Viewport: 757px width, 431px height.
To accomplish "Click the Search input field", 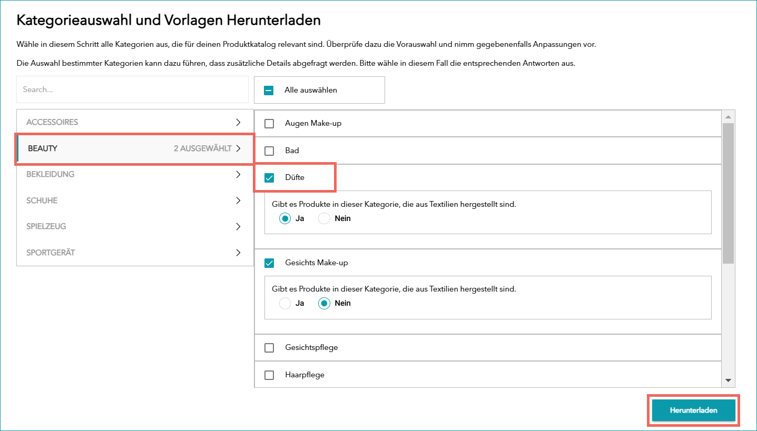I will click(132, 89).
